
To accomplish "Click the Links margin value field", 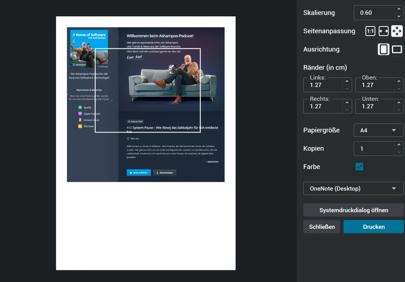I will 323,85.
